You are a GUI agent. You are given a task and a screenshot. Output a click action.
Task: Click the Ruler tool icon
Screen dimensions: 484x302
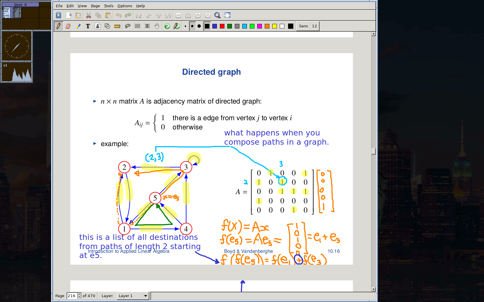(117, 26)
